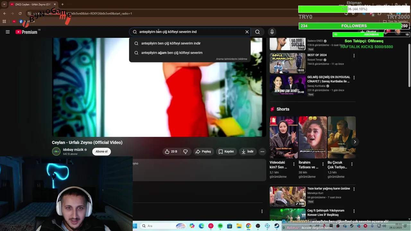
Task: Open a new Chrome tab
Action: [62, 4]
